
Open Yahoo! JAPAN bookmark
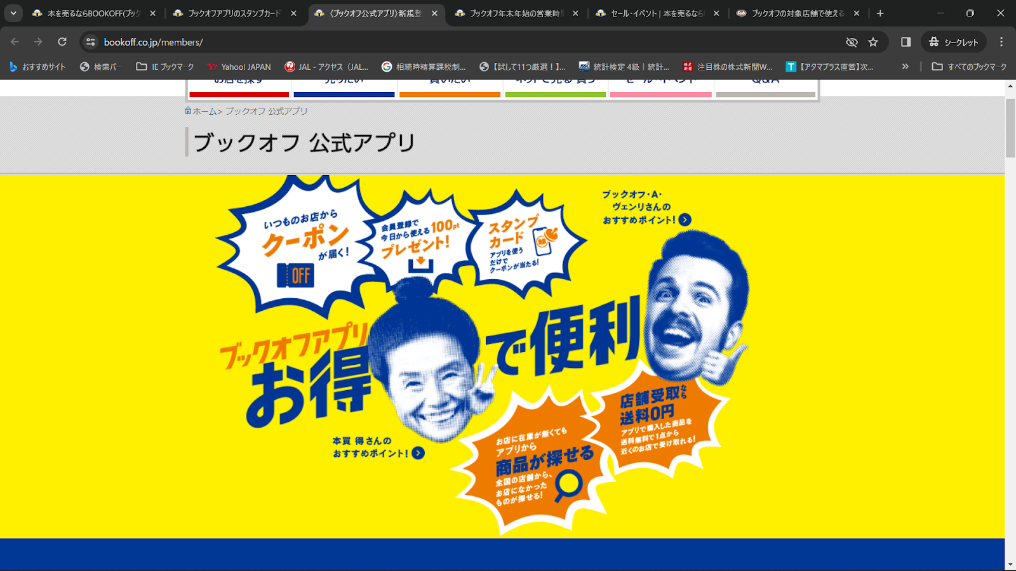click(x=239, y=67)
